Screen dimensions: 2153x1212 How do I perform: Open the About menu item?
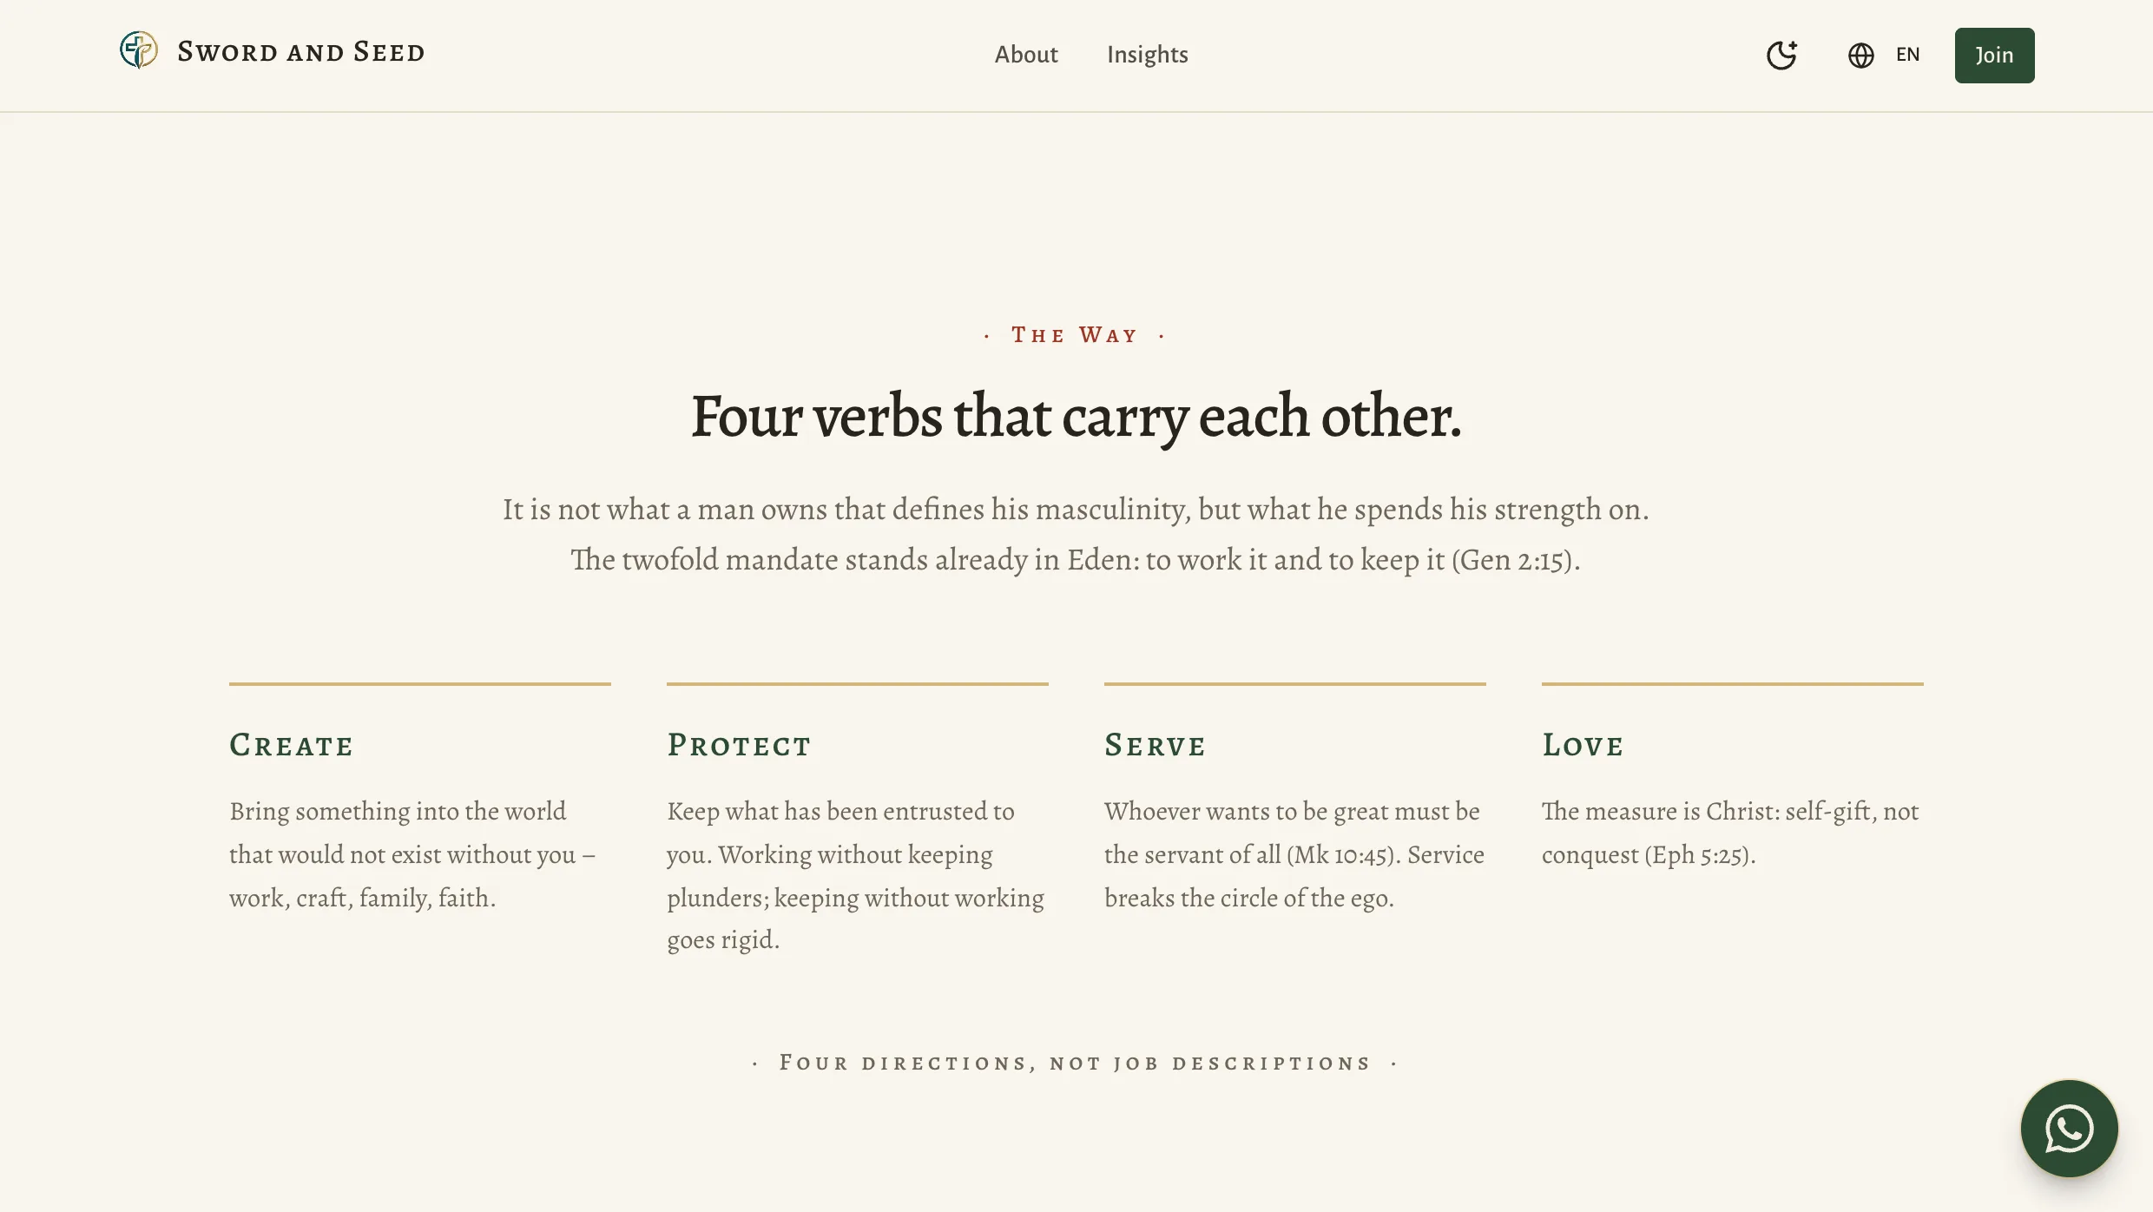(x=1026, y=55)
